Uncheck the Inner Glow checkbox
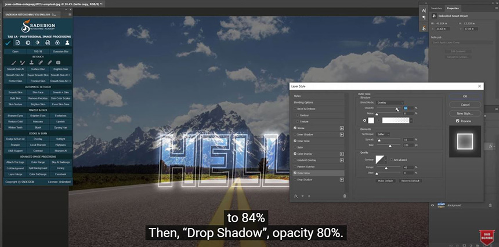 pos(295,141)
